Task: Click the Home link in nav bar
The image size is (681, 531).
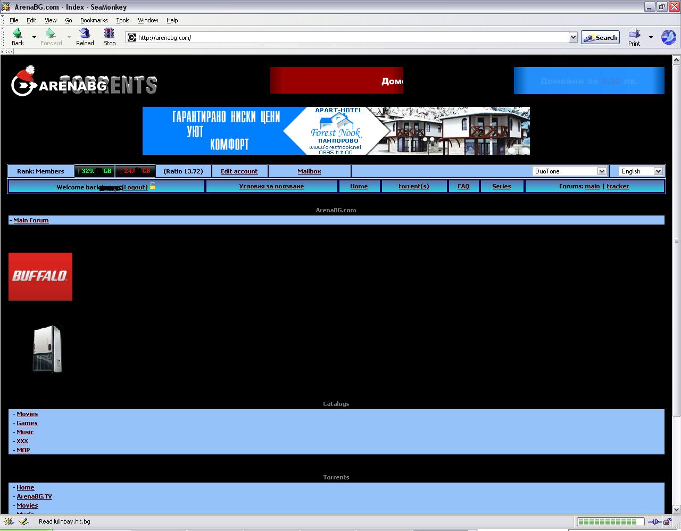Action: coord(359,186)
